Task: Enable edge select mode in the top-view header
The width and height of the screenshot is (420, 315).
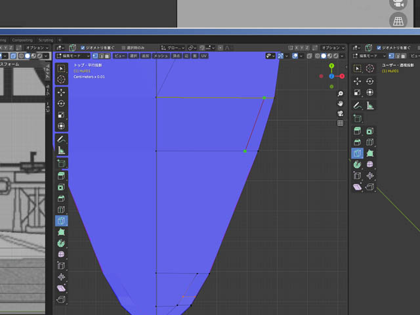Action: [x=101, y=56]
